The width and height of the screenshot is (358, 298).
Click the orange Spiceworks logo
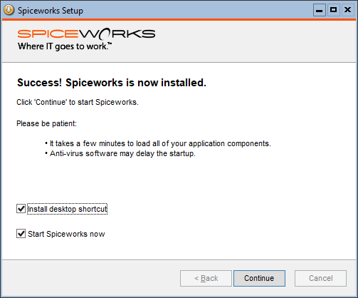tap(86, 34)
